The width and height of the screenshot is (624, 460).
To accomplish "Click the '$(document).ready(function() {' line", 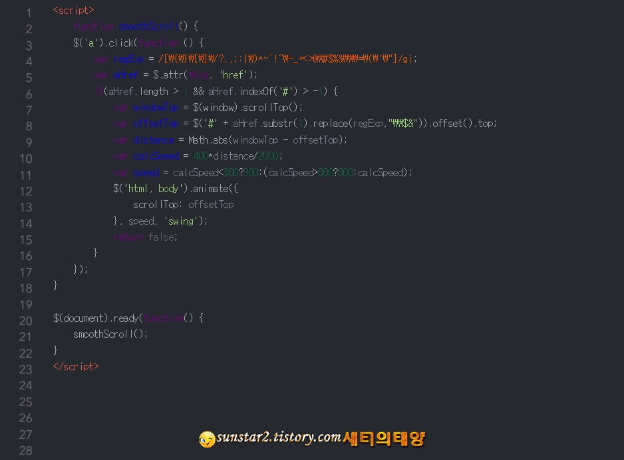I will point(128,318).
